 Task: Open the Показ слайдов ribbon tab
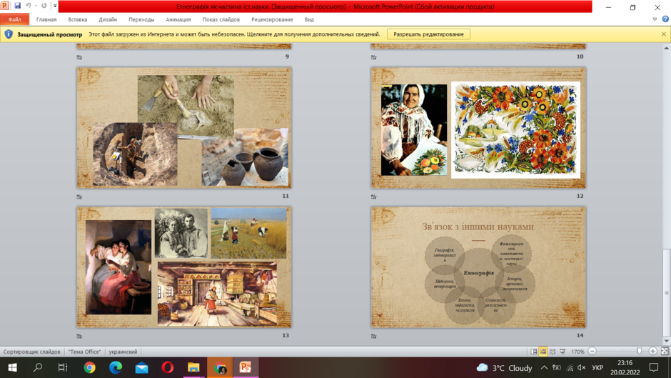(221, 19)
